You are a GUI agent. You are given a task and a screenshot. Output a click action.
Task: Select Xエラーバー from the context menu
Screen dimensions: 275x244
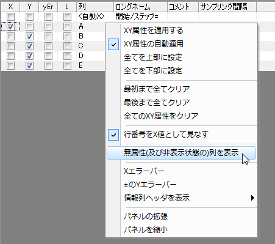pyautogui.click(x=181, y=171)
